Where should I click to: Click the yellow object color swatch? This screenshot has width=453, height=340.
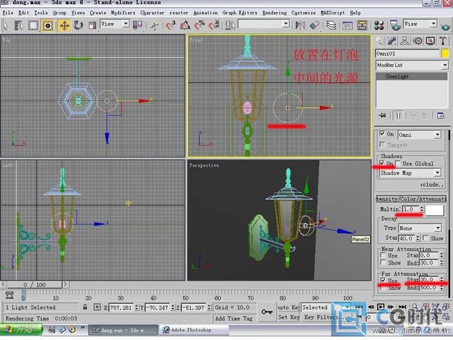click(x=445, y=54)
